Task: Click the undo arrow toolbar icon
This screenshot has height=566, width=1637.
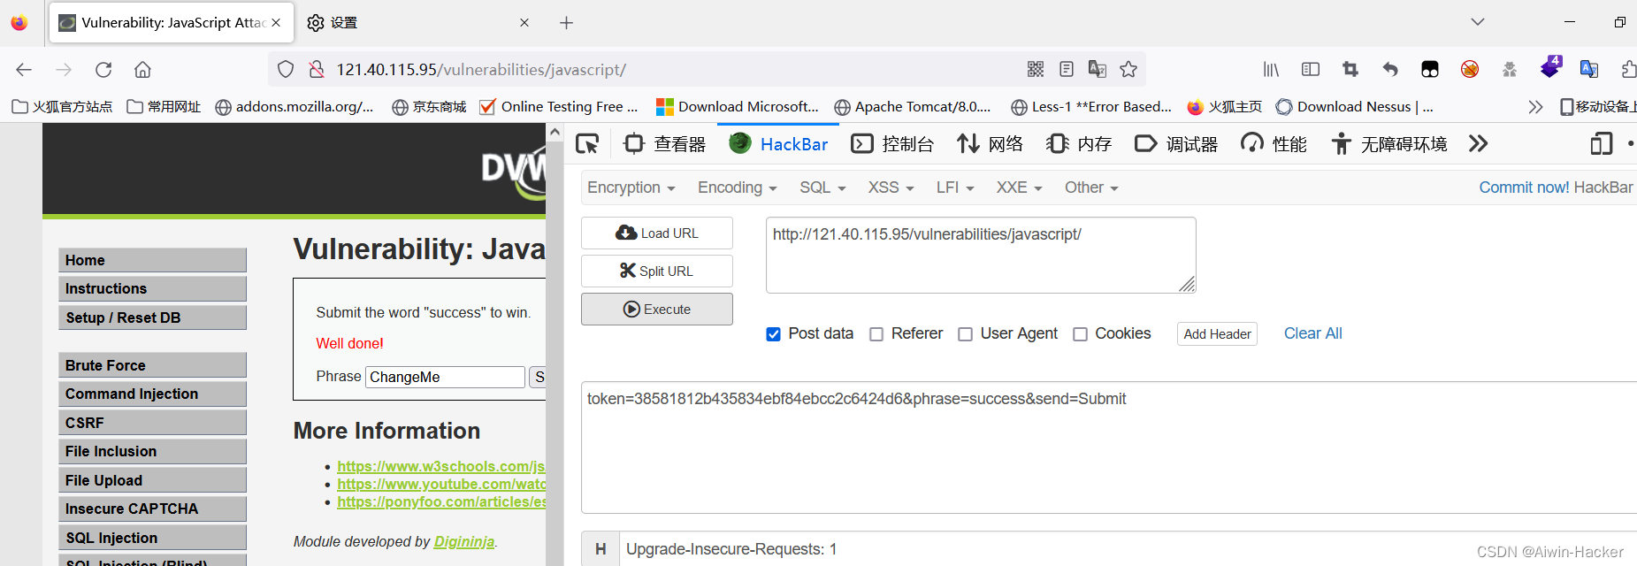Action: coord(1390,69)
